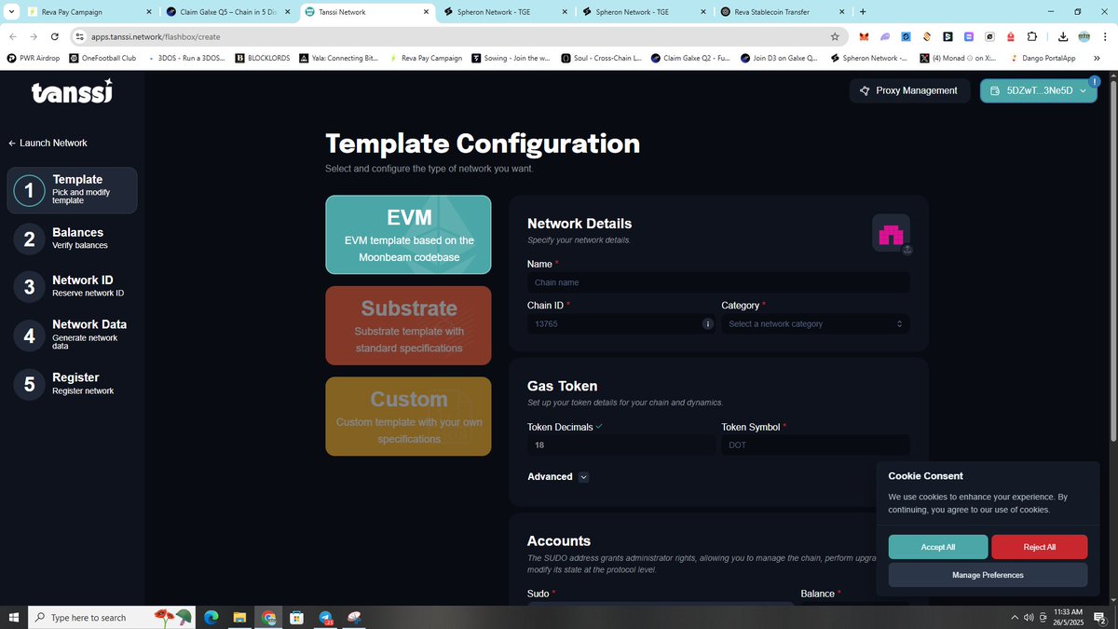Image resolution: width=1118 pixels, height=629 pixels.
Task: Open Dango PortalApp bookmark
Action: [x=1043, y=57]
